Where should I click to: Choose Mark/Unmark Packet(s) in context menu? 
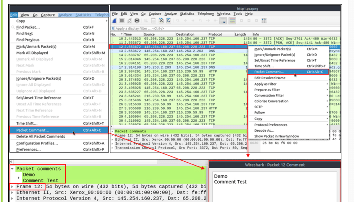(x=272, y=49)
